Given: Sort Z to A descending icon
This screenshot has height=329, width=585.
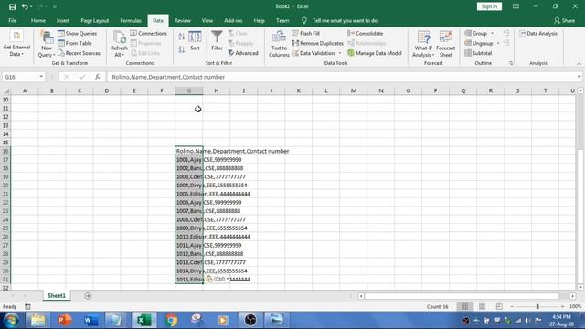Looking at the screenshot, I should pyautogui.click(x=181, y=49).
